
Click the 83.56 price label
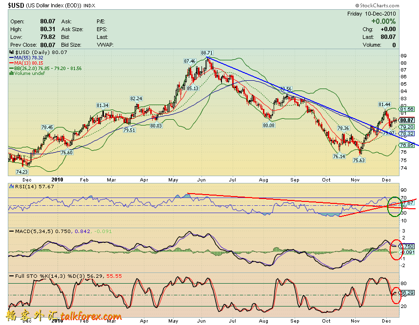pos(286,89)
